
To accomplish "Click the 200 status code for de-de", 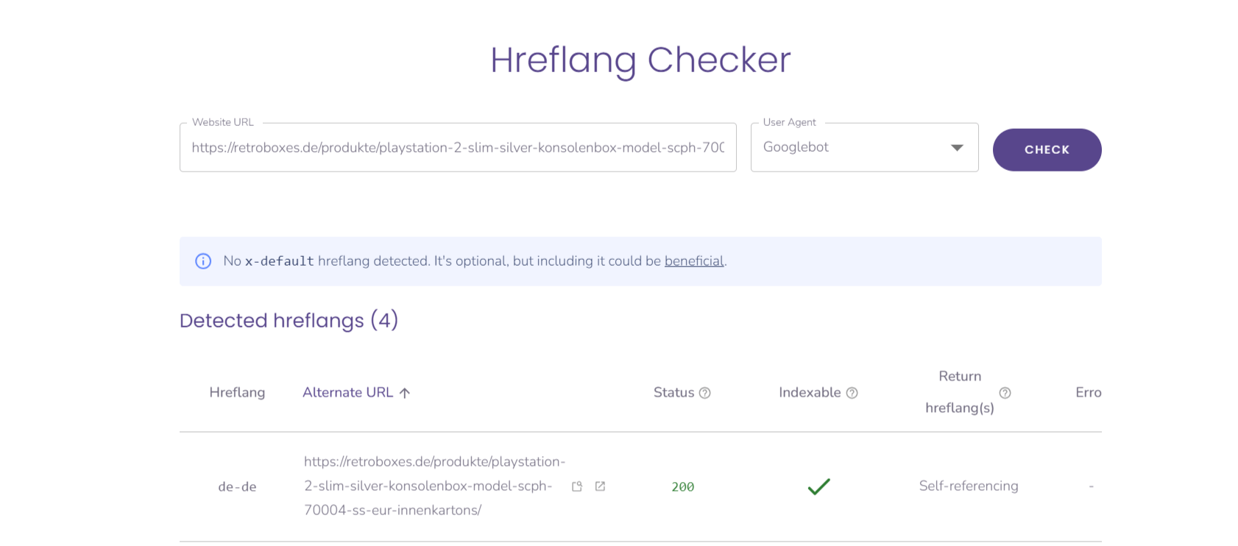I will tap(682, 487).
